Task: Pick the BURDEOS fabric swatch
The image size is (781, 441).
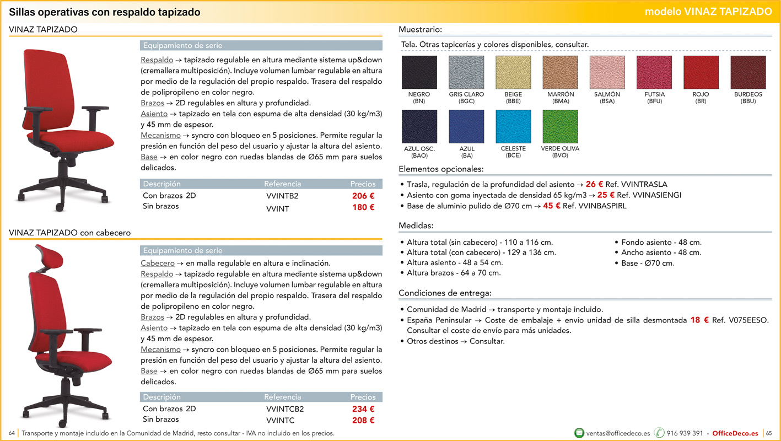Action: coord(748,72)
